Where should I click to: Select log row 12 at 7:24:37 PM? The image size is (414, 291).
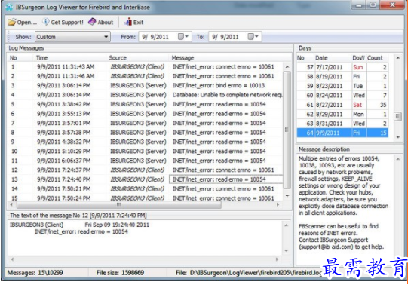(146, 170)
